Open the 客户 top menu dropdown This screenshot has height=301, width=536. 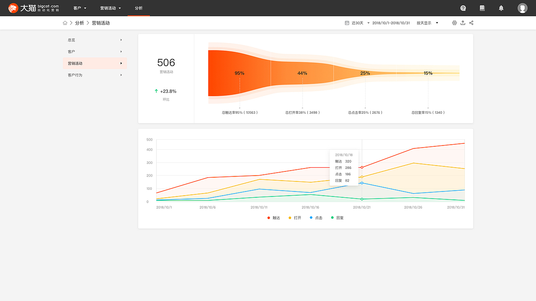(x=80, y=8)
